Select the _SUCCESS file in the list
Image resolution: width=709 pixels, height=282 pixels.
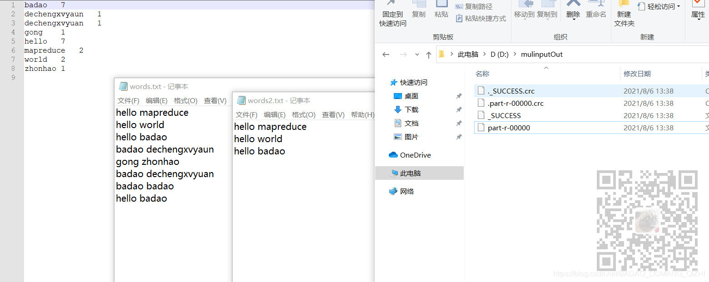tap(505, 115)
